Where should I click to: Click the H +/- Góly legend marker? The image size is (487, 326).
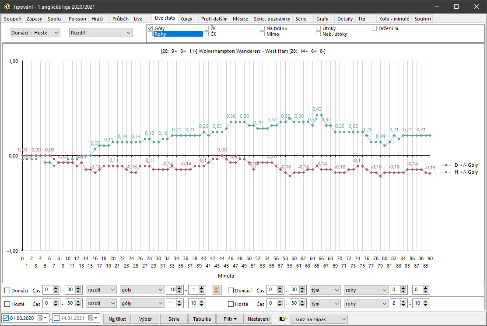click(447, 172)
